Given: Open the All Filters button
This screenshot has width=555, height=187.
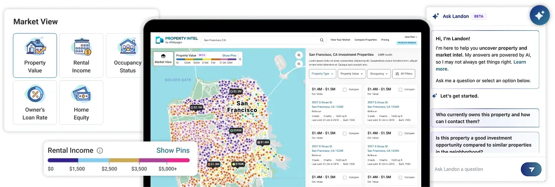Looking at the screenshot, I should [x=404, y=74].
